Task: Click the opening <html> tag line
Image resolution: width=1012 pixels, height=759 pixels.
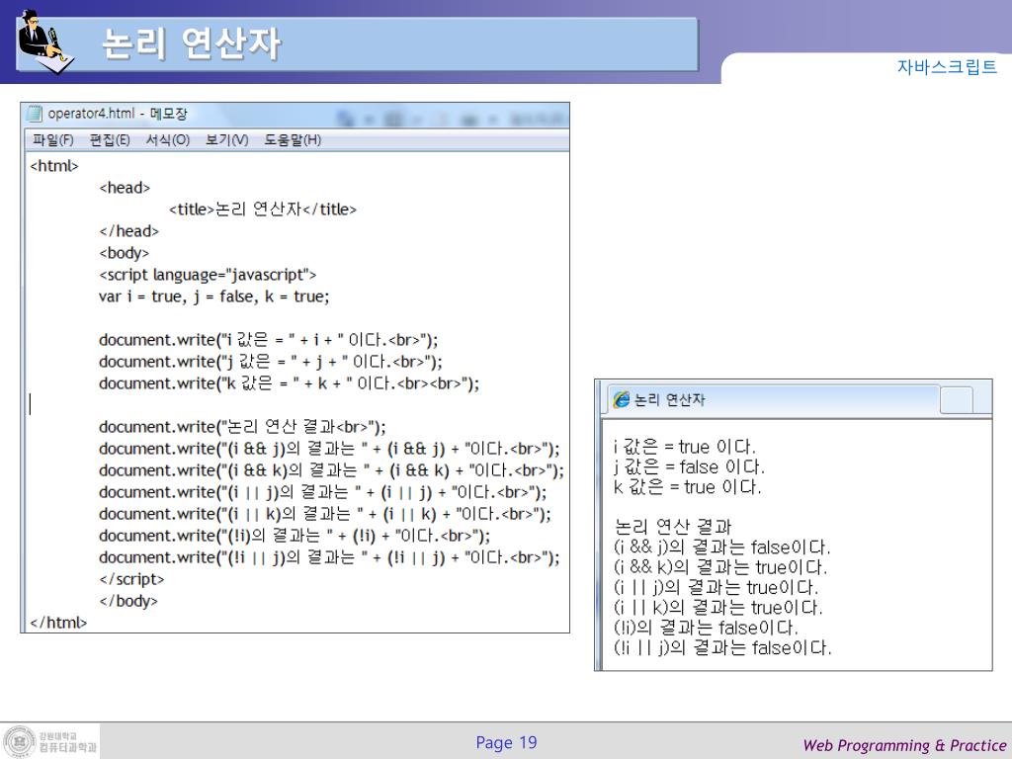Action: (x=54, y=166)
